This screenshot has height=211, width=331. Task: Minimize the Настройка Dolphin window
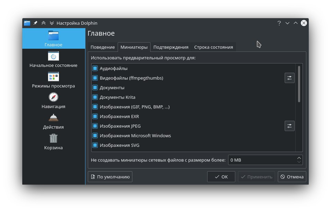287,23
